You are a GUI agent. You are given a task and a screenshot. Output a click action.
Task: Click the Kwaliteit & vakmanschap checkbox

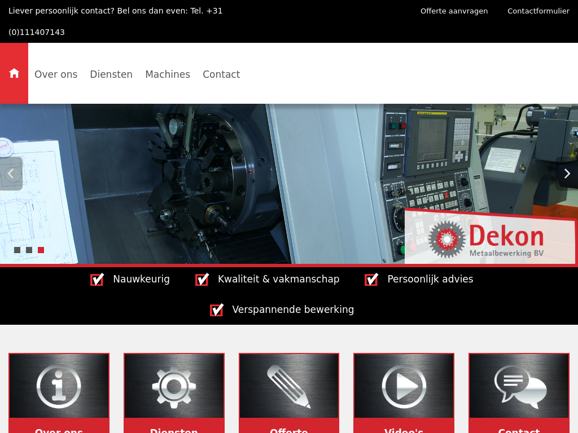point(202,279)
